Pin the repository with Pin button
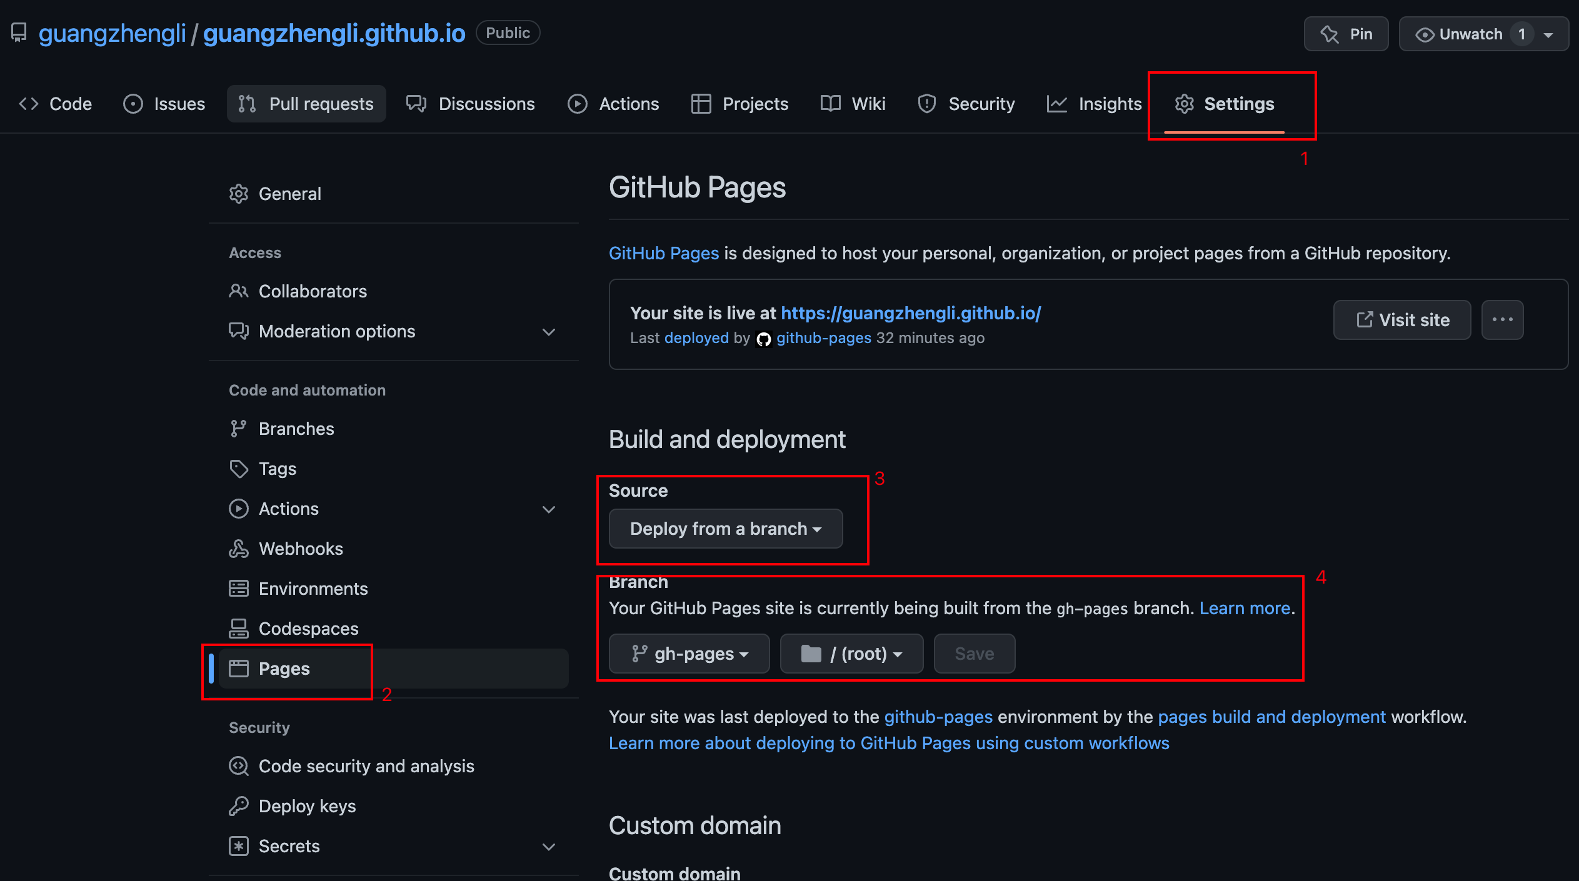The height and width of the screenshot is (881, 1579). (x=1346, y=34)
